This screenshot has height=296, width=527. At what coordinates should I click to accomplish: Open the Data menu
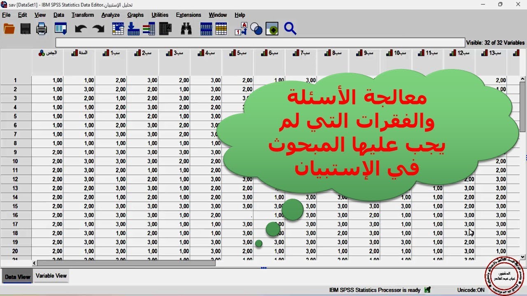coord(59,15)
